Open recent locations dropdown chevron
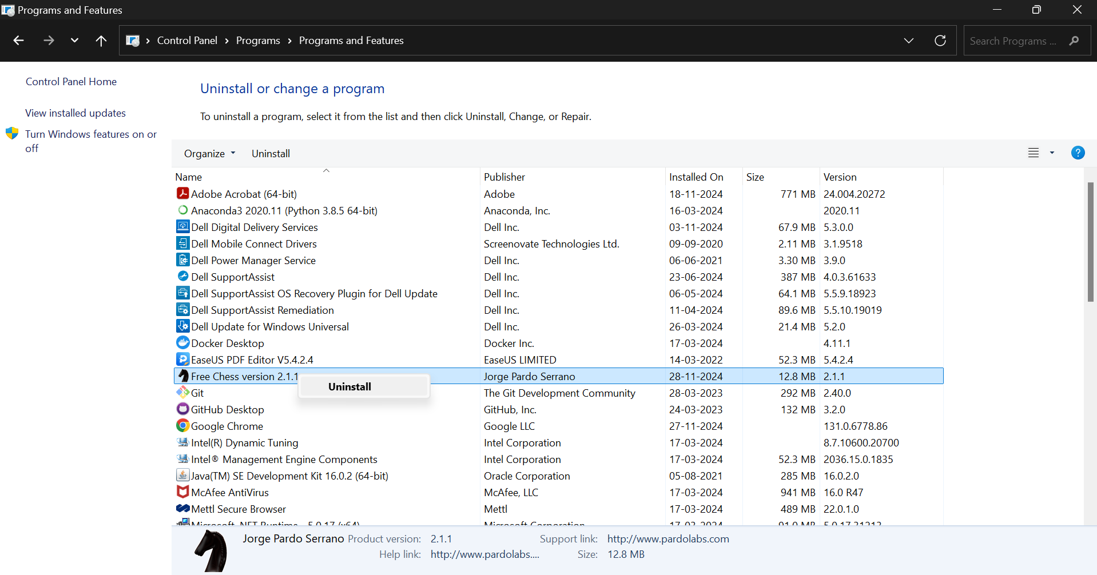 tap(74, 41)
